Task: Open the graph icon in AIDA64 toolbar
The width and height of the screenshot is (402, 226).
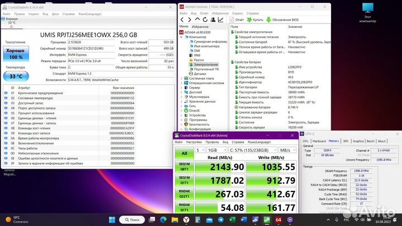Action: pos(221,20)
